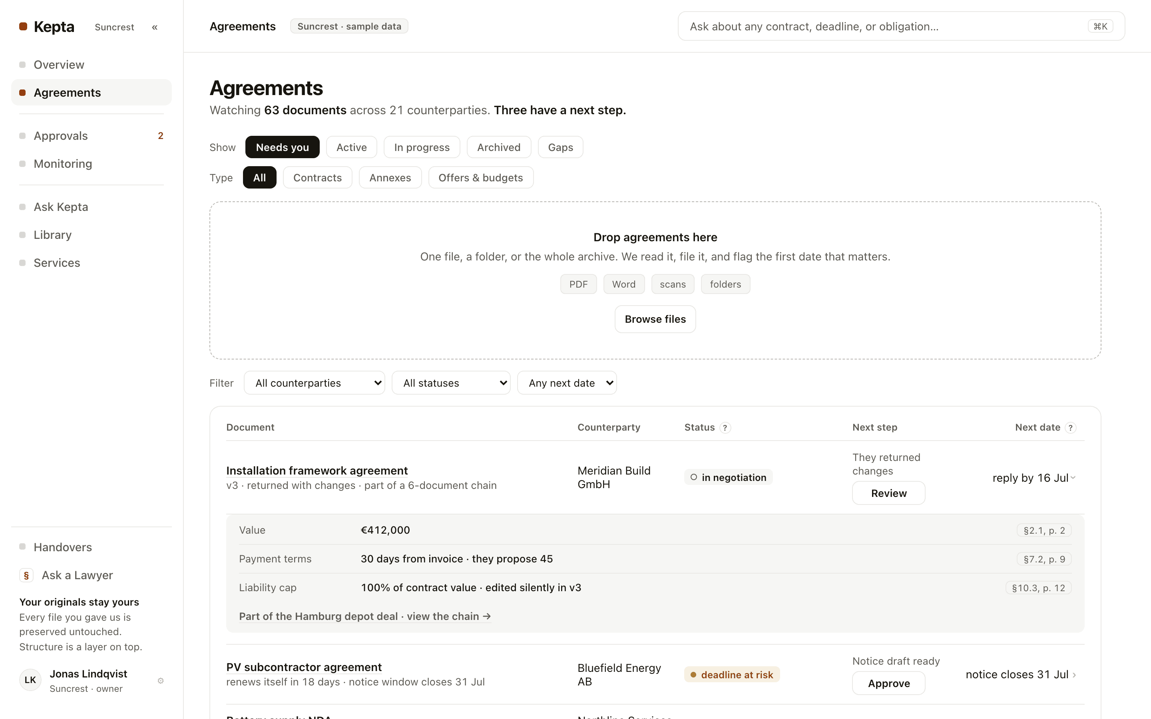
Task: Click the Counterparty column header
Action: [609, 427]
